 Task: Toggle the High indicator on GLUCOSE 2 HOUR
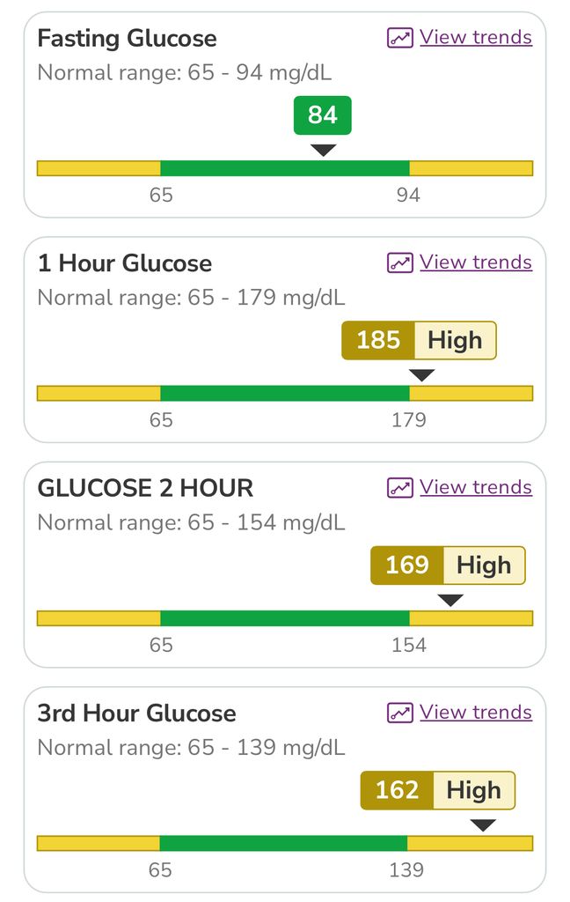click(x=484, y=565)
